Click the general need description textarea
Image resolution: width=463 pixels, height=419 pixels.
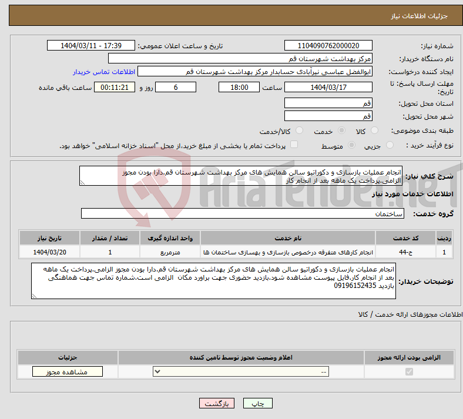(241, 176)
